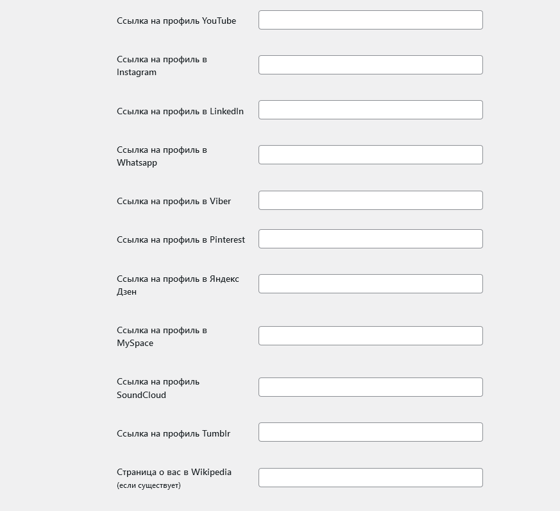This screenshot has height=511, width=560.
Task: Click the 'Ссылка на профиль Tumblr' label
Action: [x=174, y=433]
